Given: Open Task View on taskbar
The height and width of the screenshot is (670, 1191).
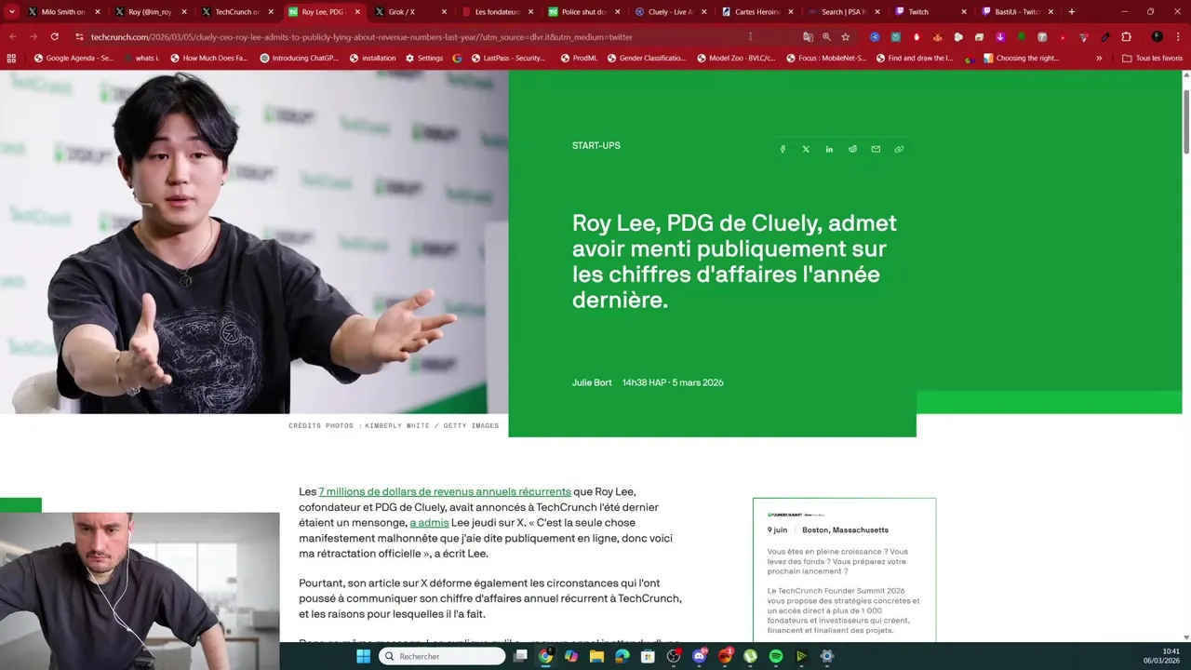Looking at the screenshot, I should coord(520,656).
